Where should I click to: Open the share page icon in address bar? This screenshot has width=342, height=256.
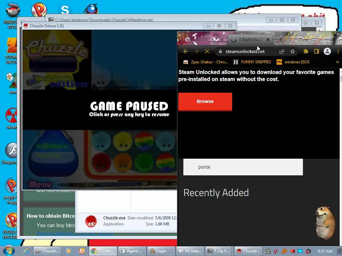282,51
